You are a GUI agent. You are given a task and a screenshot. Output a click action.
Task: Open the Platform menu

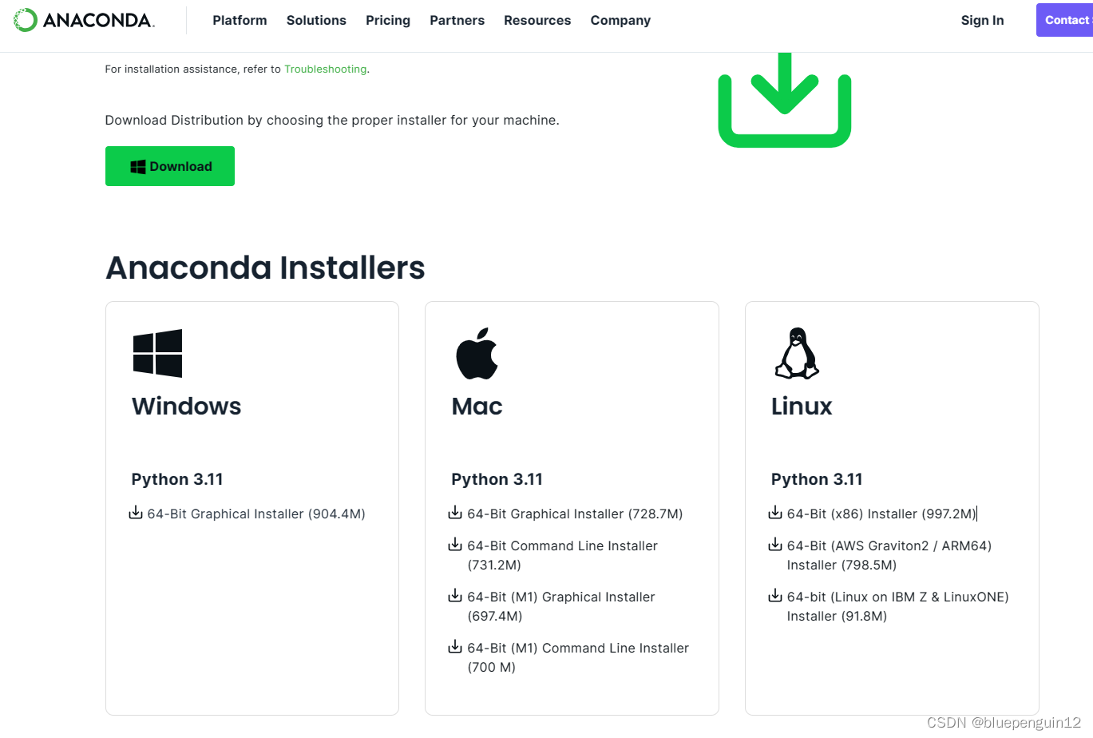coord(240,20)
